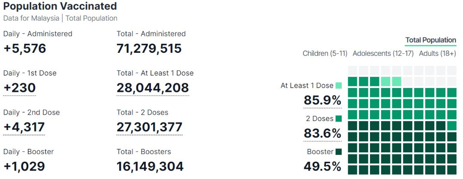Click the At Least 1 Dose legend swatch
The width and height of the screenshot is (463, 179).
pos(339,86)
